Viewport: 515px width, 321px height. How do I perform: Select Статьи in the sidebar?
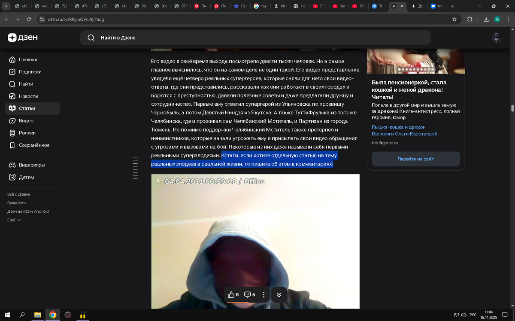(32, 108)
